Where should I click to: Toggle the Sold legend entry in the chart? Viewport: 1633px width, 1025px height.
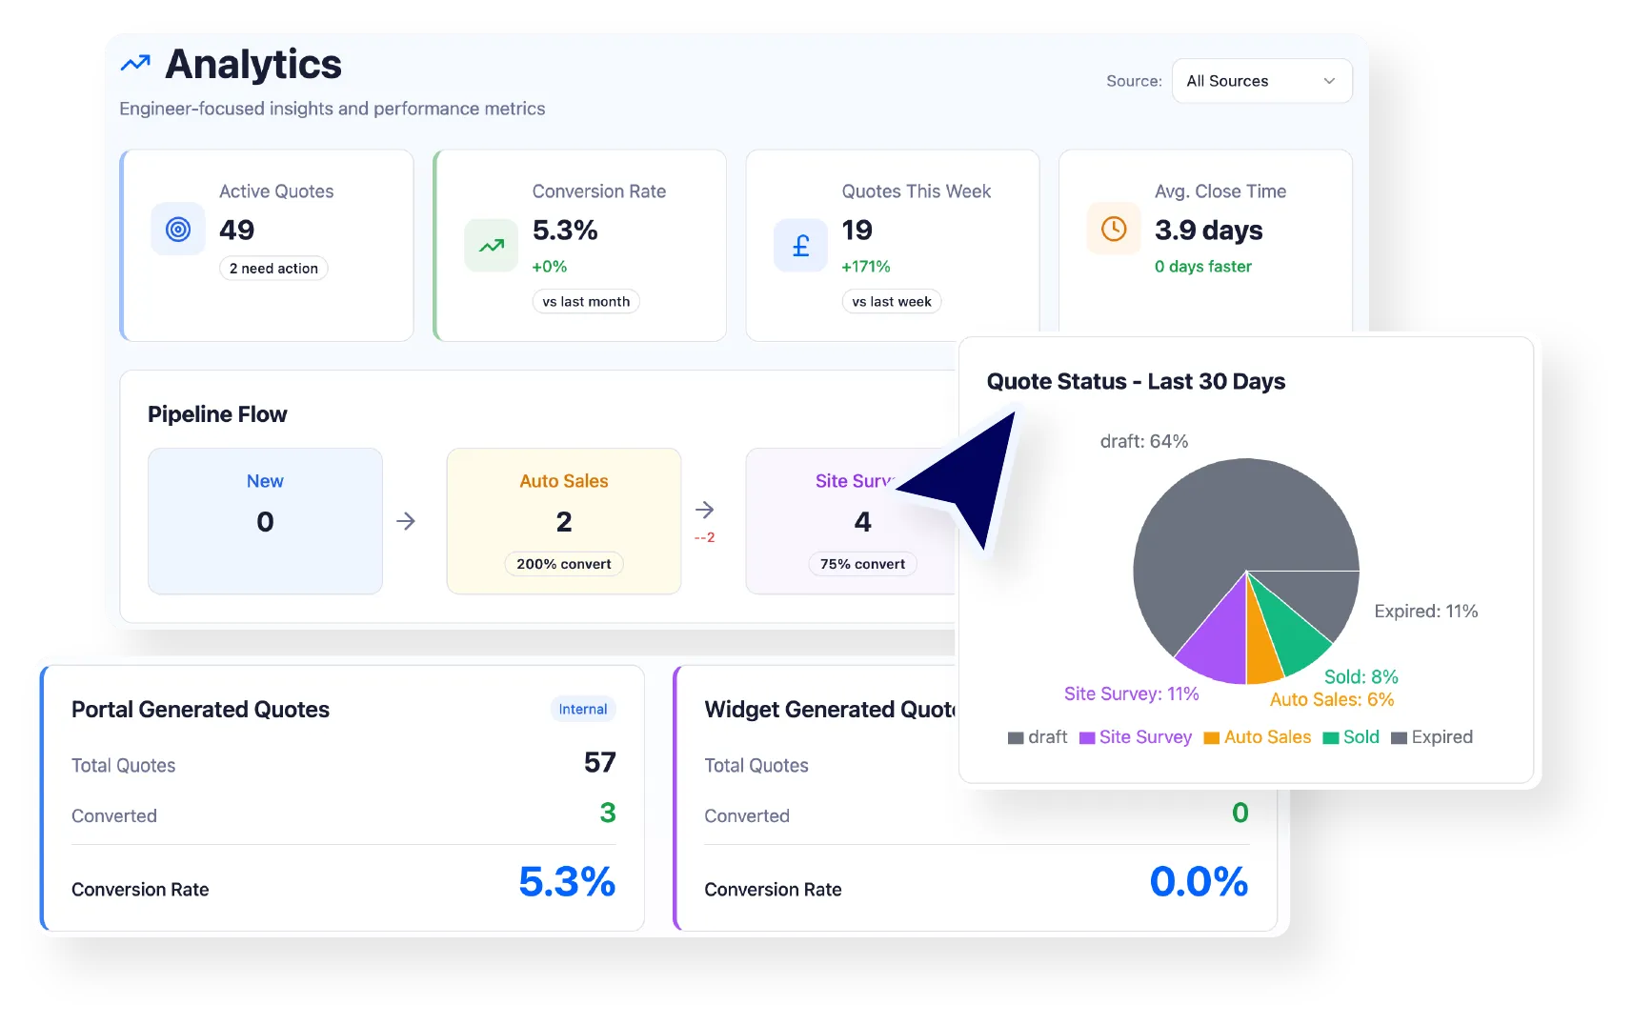click(x=1352, y=736)
